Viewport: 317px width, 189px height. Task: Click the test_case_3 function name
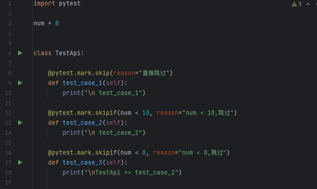click(82, 162)
